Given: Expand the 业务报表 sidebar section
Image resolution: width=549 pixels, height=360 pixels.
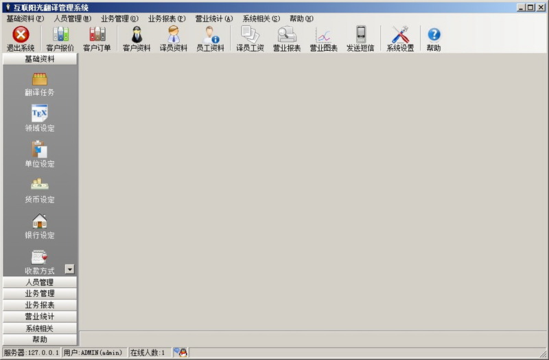Looking at the screenshot, I should [40, 305].
